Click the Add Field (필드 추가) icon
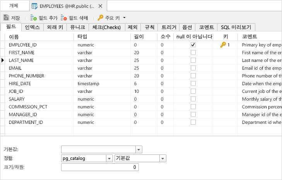The width and height of the screenshot is (282, 180). point(34,18)
